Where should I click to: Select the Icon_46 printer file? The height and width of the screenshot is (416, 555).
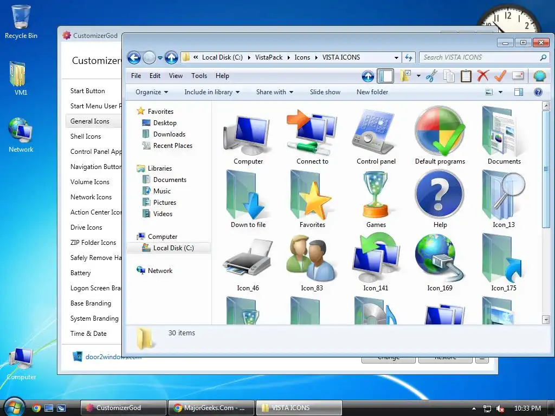(x=248, y=264)
